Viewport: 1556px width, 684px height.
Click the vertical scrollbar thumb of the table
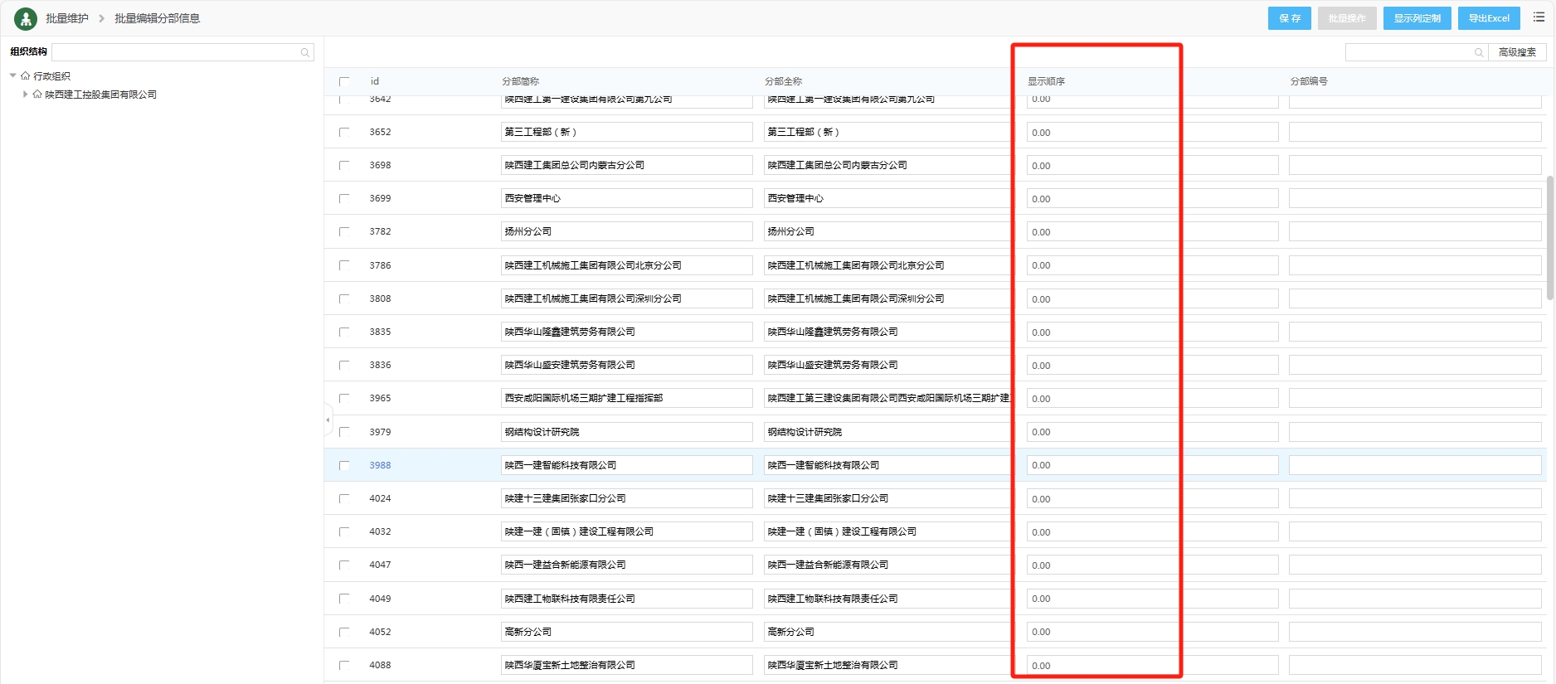1549,237
